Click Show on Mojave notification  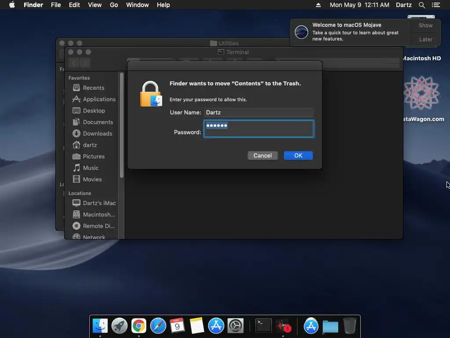click(x=425, y=26)
